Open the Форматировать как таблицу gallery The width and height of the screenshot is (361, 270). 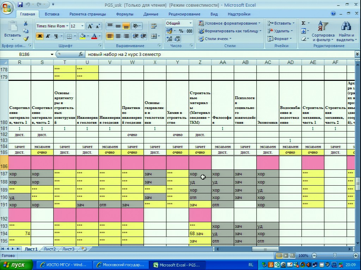[230, 31]
